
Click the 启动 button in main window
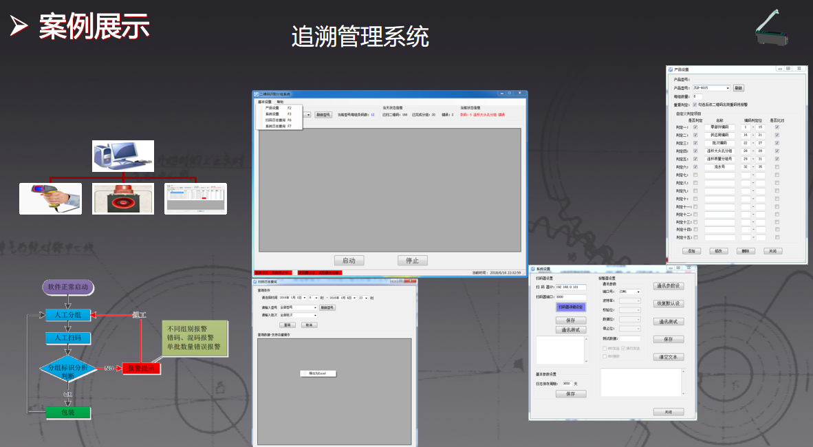tap(349, 261)
